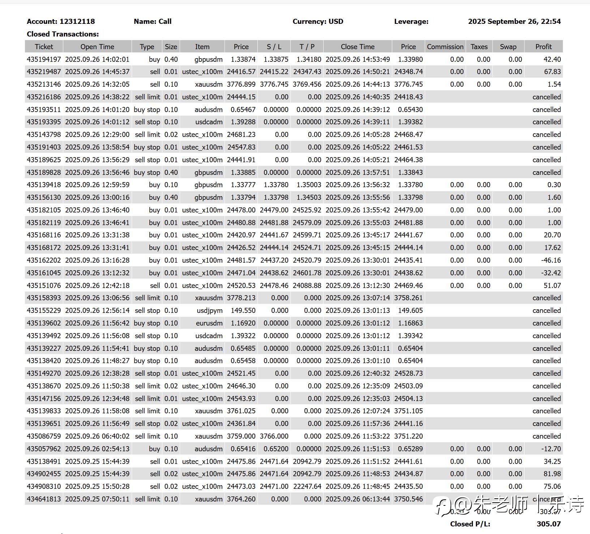Image resolution: width=590 pixels, height=534 pixels.
Task: Select ticket number 435219487
Action: pos(44,72)
